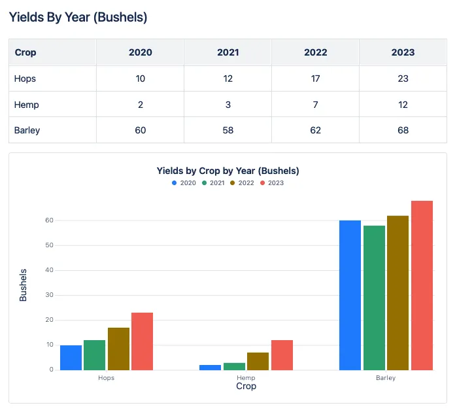
Task: Click the red 2023 Hops bar
Action: pyautogui.click(x=143, y=341)
